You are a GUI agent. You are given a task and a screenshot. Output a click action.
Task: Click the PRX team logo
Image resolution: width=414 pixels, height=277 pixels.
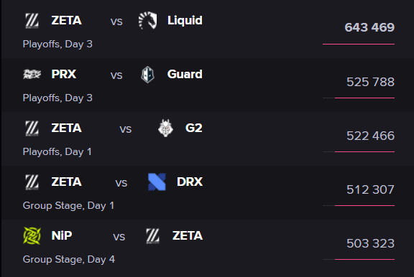click(x=32, y=75)
